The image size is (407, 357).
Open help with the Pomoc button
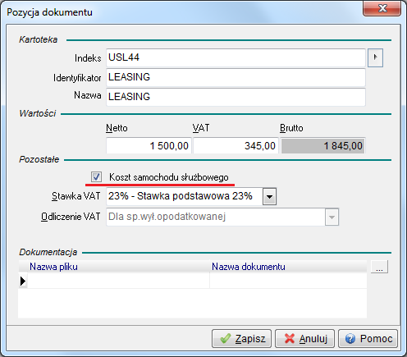368,339
